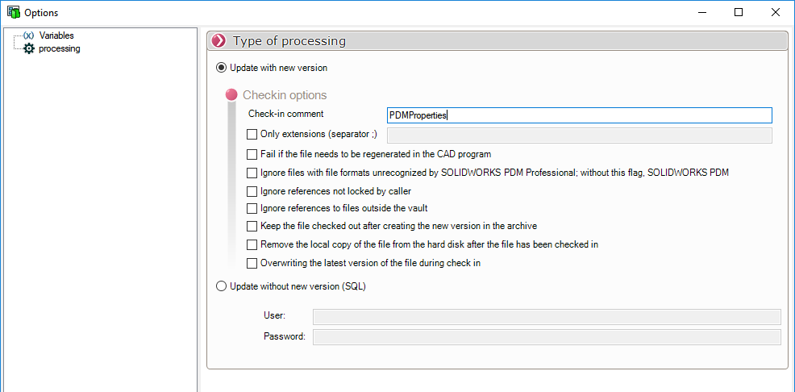Image resolution: width=795 pixels, height=392 pixels.
Task: Enable Only extensions checkbox
Action: pos(252,134)
